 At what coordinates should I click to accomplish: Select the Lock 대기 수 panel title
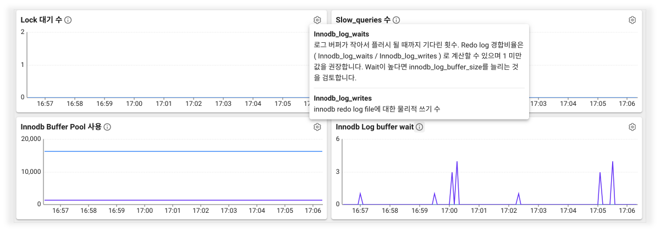41,20
